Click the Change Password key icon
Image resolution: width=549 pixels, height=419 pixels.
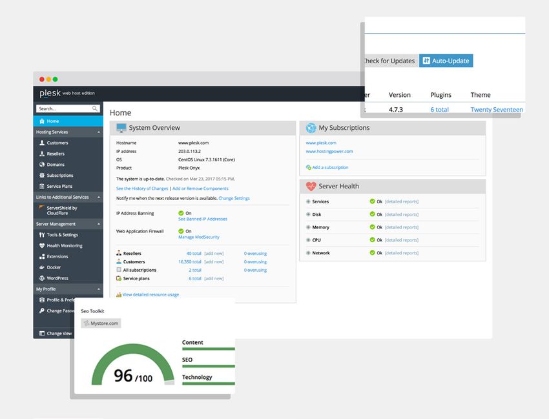42,311
